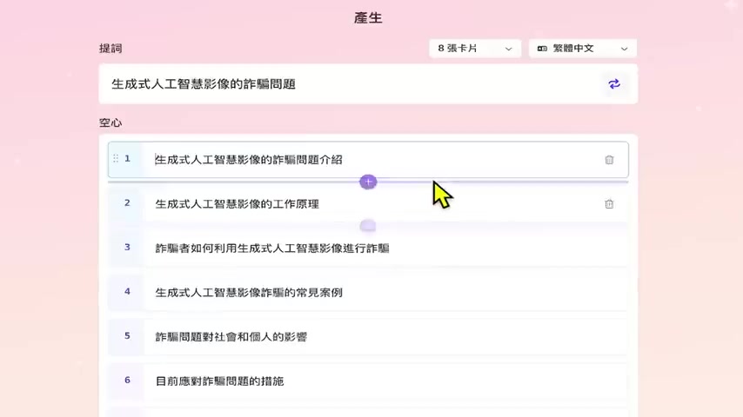
Task: Select card 6 目前應對詐騙問題的措施
Action: (368, 381)
